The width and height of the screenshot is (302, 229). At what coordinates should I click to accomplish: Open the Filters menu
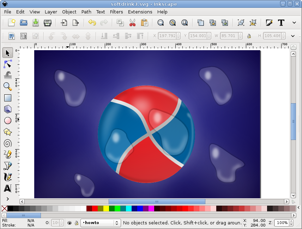[116, 12]
